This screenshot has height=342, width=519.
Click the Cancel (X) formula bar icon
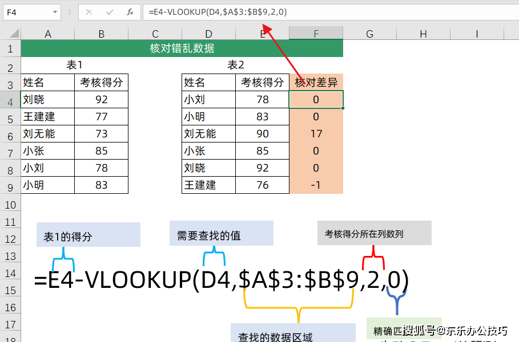[88, 12]
